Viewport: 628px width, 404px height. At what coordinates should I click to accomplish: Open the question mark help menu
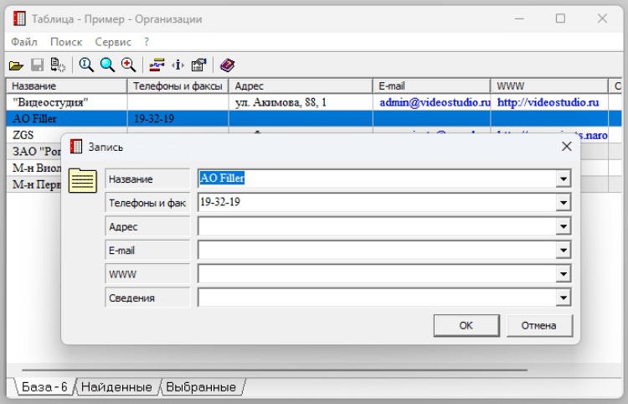[147, 42]
